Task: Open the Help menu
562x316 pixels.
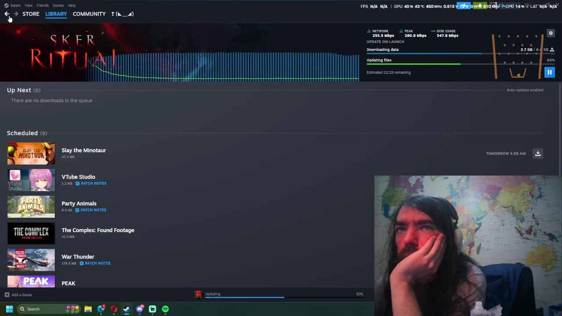Action: pyautogui.click(x=72, y=6)
